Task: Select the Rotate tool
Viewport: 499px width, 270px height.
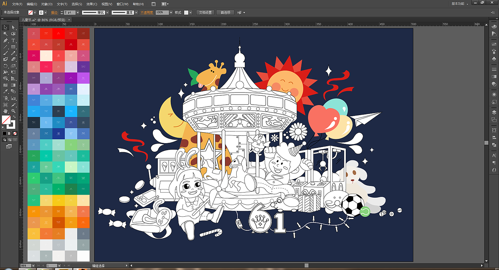Action: (x=5, y=66)
